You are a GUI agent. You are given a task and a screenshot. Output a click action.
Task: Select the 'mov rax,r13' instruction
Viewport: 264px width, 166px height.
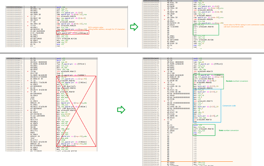point(199,131)
